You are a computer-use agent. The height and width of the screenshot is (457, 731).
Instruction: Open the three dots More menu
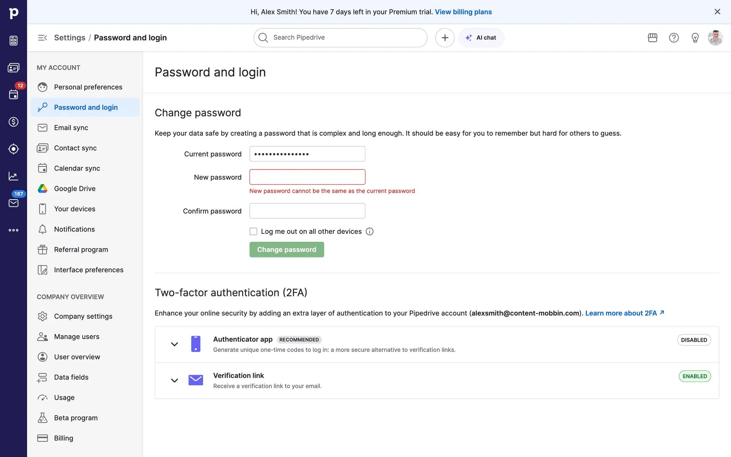pos(13,230)
